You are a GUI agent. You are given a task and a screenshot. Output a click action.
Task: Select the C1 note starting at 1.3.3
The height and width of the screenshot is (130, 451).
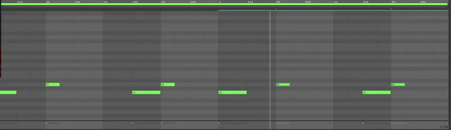(x=146, y=92)
